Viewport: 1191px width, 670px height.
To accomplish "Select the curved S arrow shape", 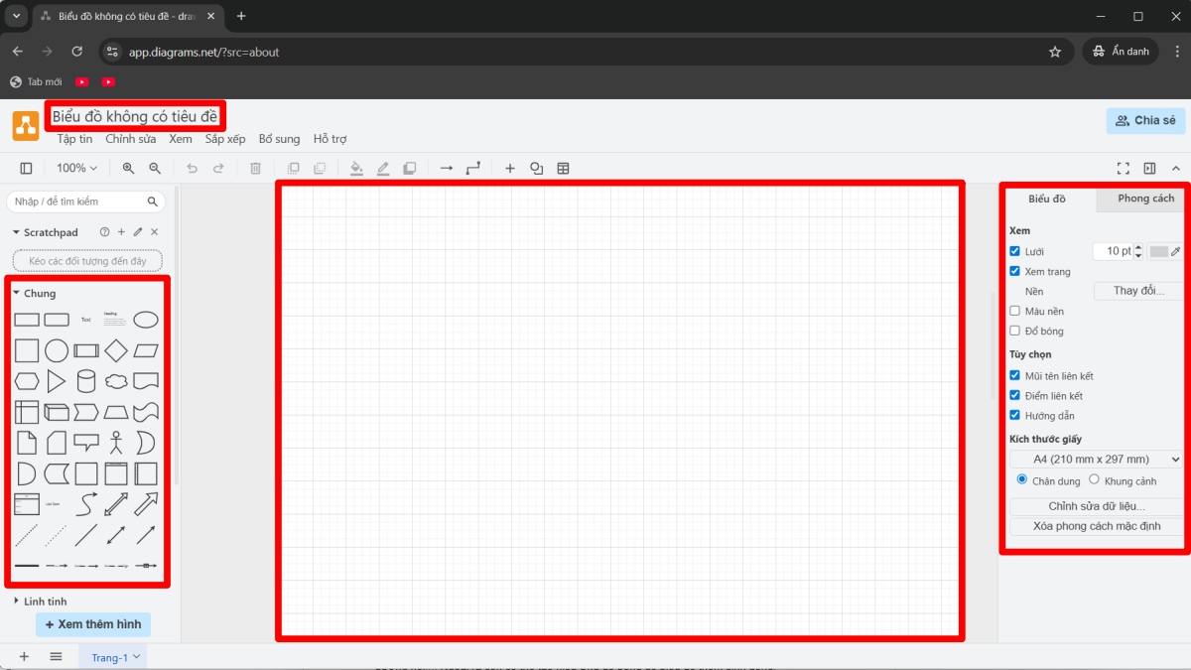I will click(86, 504).
